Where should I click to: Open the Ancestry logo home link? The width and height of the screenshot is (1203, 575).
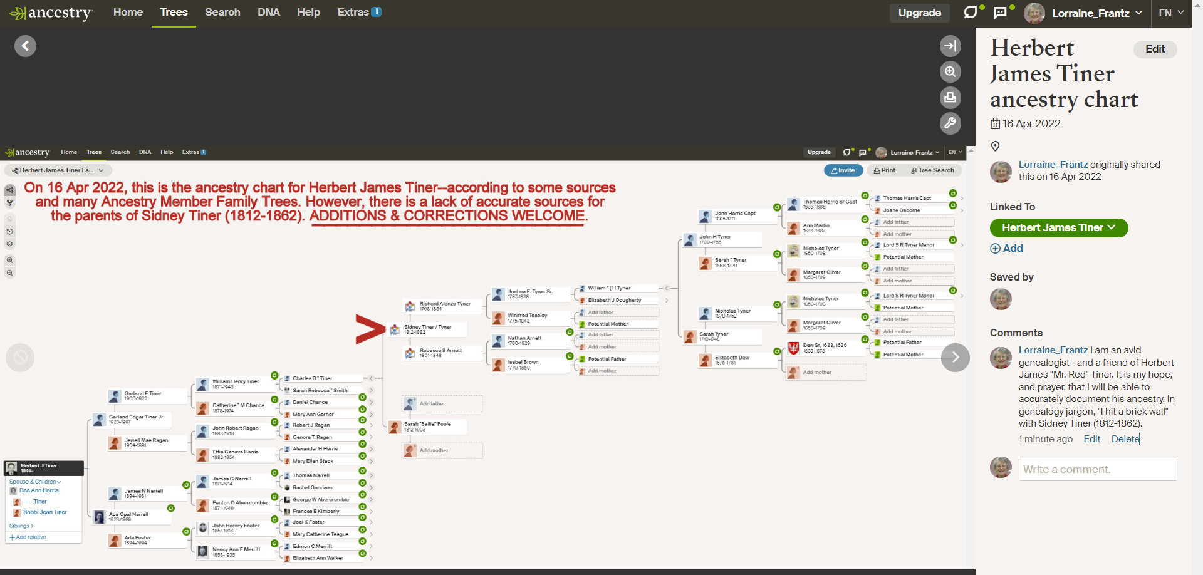point(51,13)
